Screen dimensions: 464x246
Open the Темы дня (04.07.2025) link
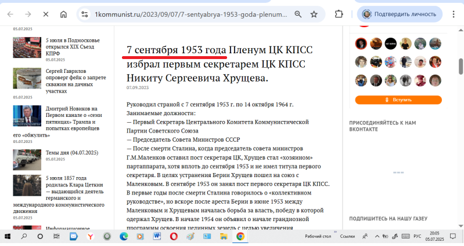pyautogui.click(x=72, y=152)
